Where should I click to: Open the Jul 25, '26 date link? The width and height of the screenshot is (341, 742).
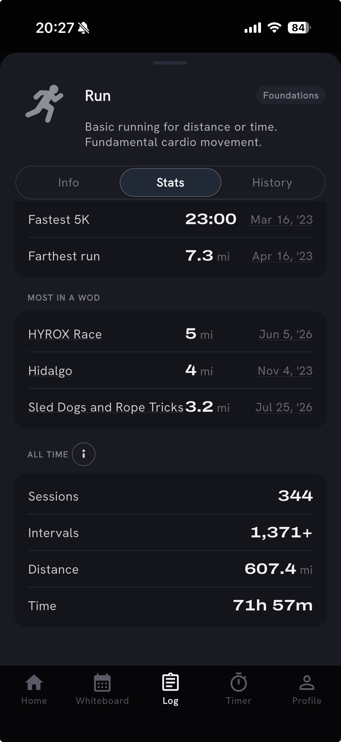(284, 407)
